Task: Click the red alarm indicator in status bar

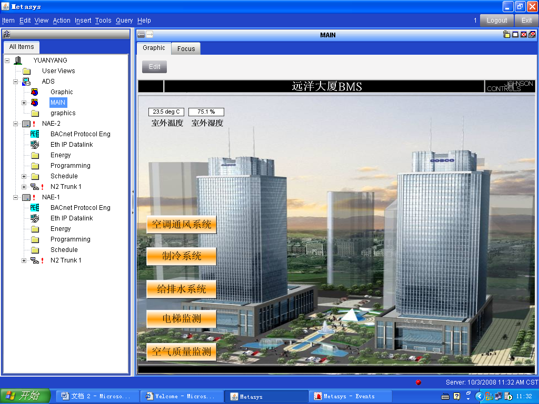Action: 418,382
